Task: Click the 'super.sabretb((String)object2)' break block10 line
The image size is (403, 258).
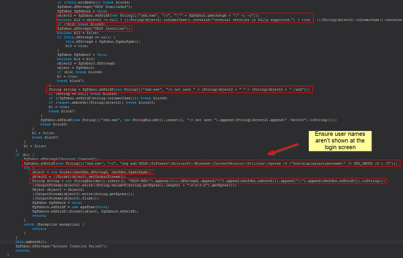Action: click(x=102, y=102)
